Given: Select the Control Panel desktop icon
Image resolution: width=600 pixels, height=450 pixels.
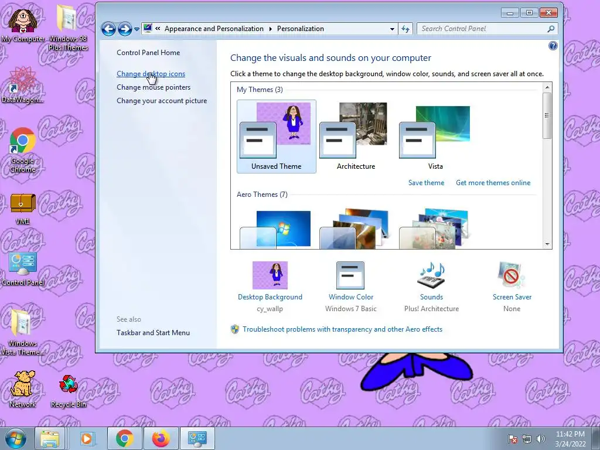Looking at the screenshot, I should (23, 268).
